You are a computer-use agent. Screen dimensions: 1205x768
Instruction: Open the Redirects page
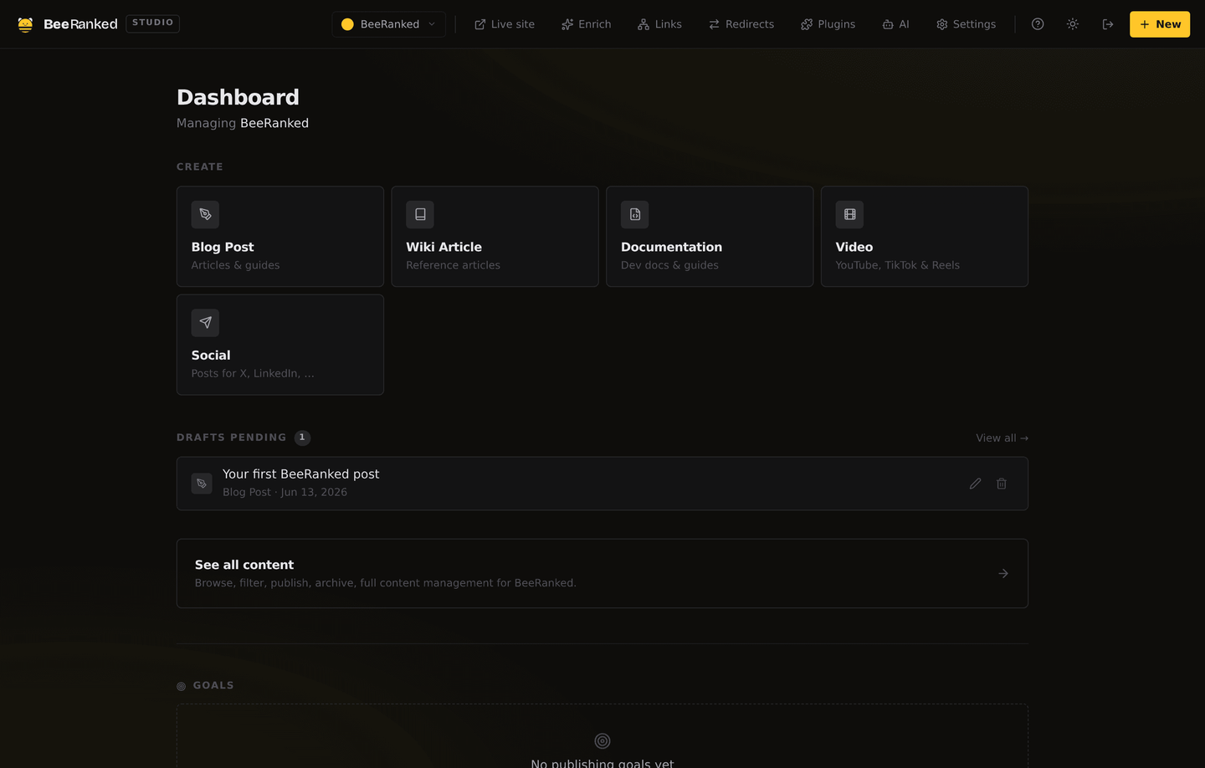pos(741,24)
